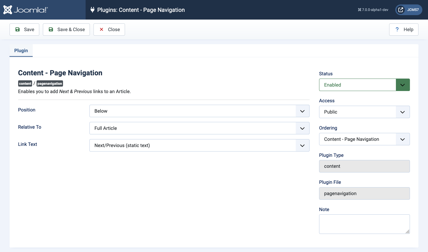Open the Access dropdown showing Public
Screen dimensions: 428x252
coord(364,112)
